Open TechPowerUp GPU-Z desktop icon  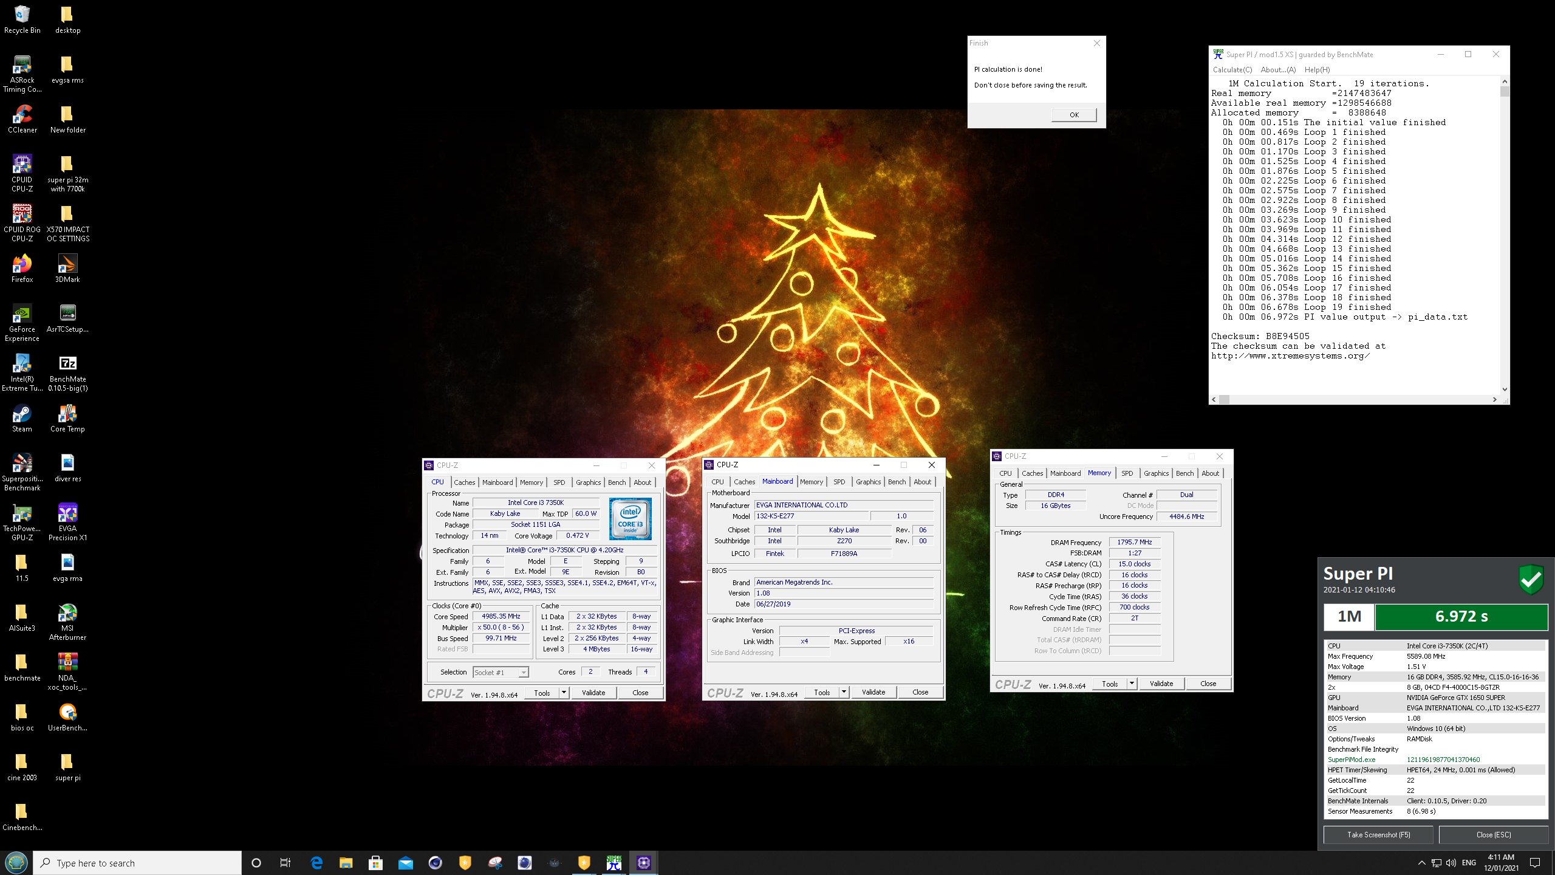22,522
